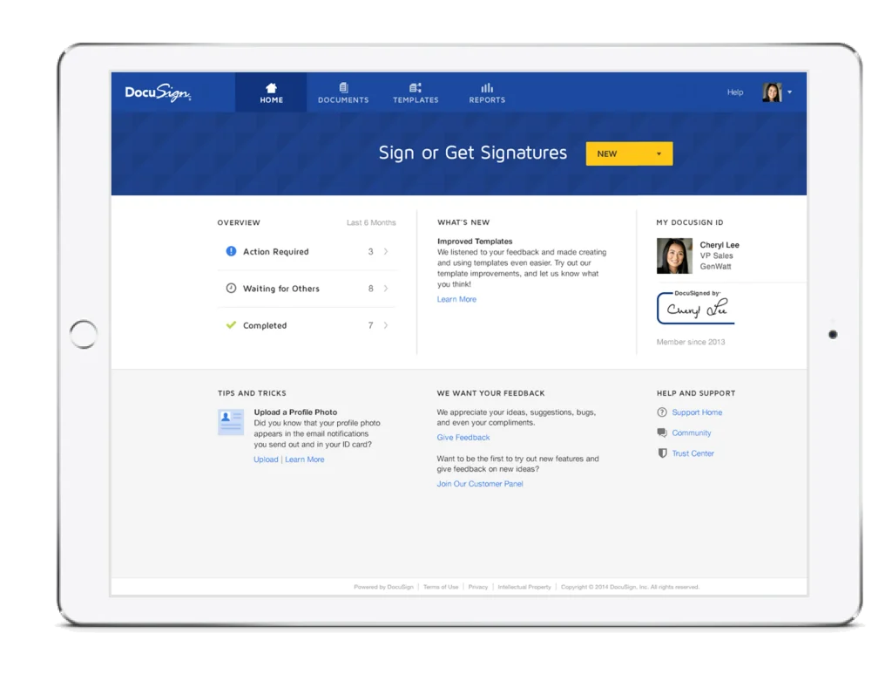
Task: Click the Improved Templates heading
Action: 475,242
